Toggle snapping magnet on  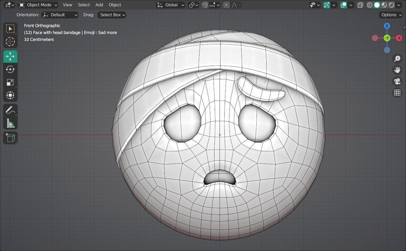click(x=205, y=5)
